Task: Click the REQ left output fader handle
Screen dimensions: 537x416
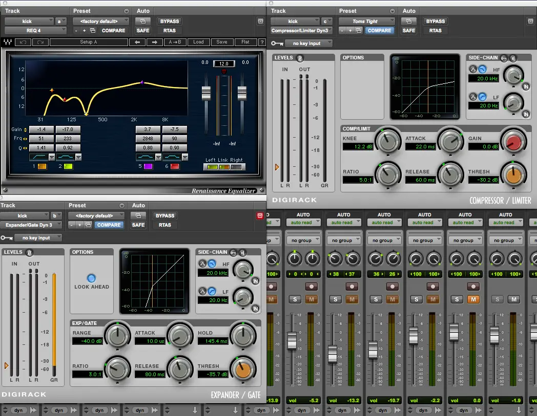Action: 206,93
